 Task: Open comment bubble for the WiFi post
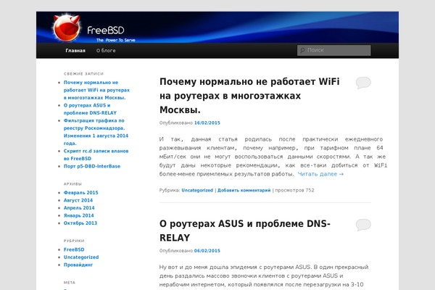click(363, 83)
